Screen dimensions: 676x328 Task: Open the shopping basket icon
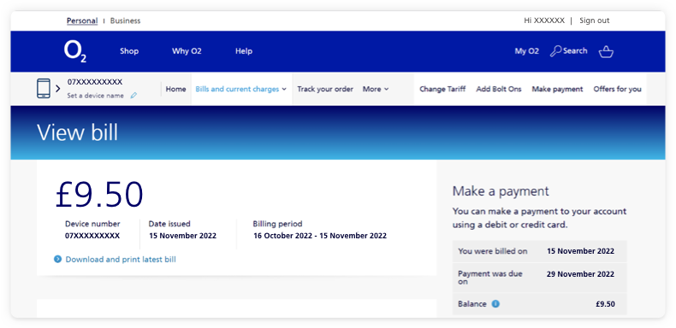point(606,51)
